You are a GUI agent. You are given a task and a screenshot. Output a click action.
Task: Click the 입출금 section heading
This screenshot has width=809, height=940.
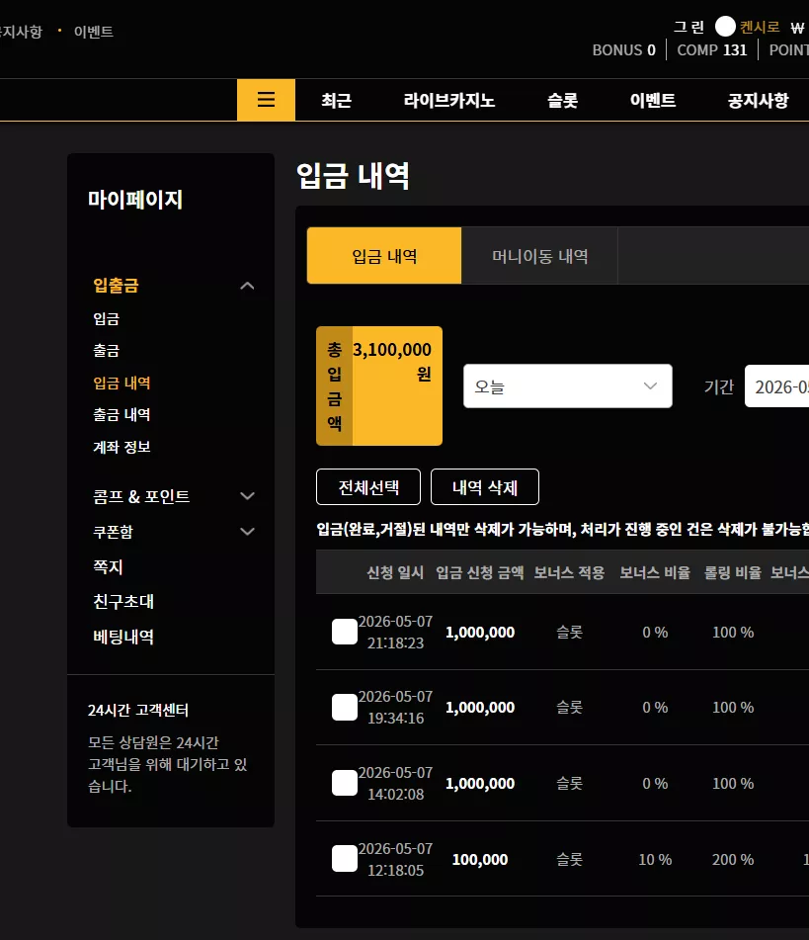[116, 286]
